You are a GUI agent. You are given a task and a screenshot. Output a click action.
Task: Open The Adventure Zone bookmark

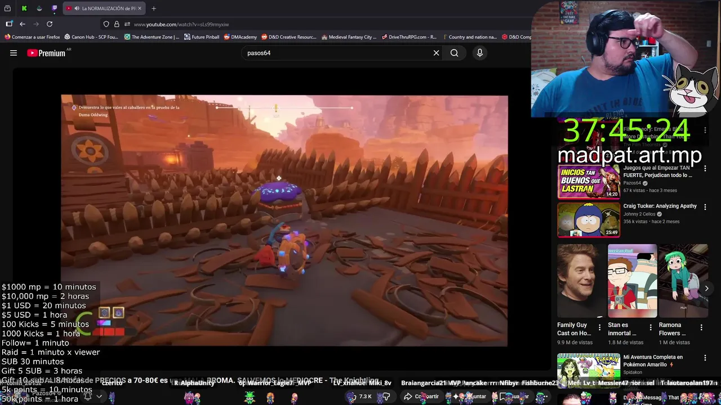152,37
